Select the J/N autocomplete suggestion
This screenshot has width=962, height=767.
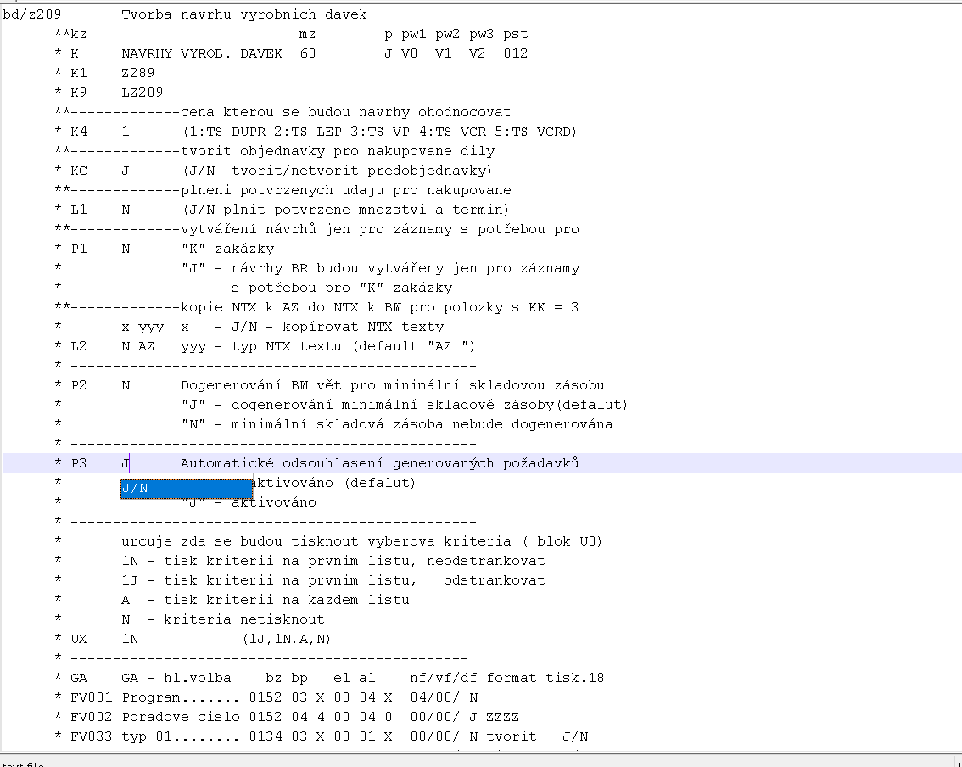click(x=186, y=488)
